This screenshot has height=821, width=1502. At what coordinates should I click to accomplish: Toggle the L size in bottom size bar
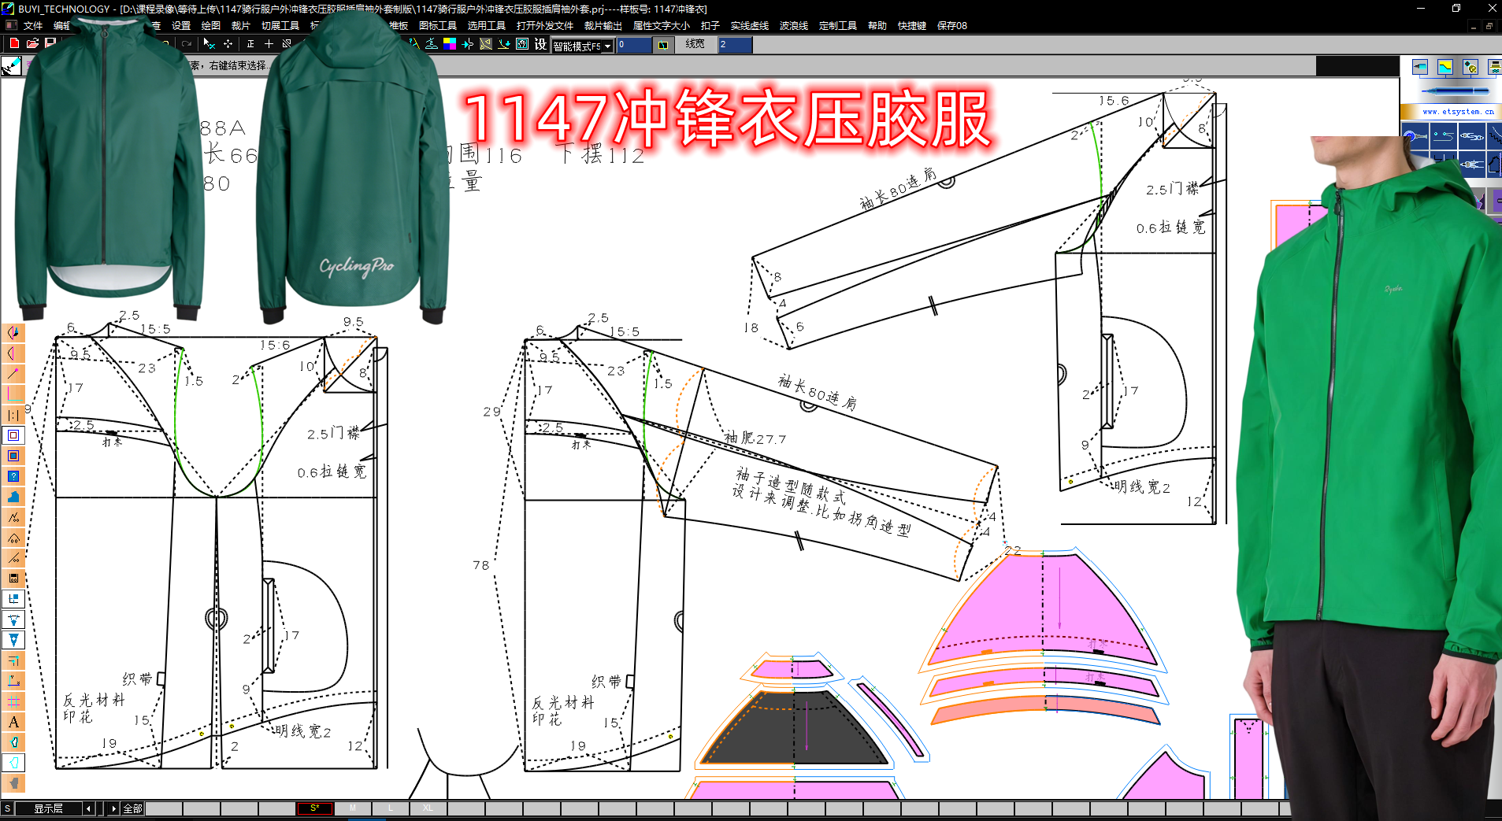[390, 808]
